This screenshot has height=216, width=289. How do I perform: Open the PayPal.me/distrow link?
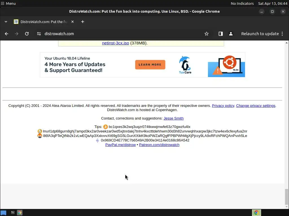(x=120, y=145)
